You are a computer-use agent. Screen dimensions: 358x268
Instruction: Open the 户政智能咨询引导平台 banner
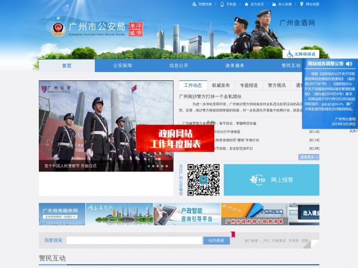[187, 214]
